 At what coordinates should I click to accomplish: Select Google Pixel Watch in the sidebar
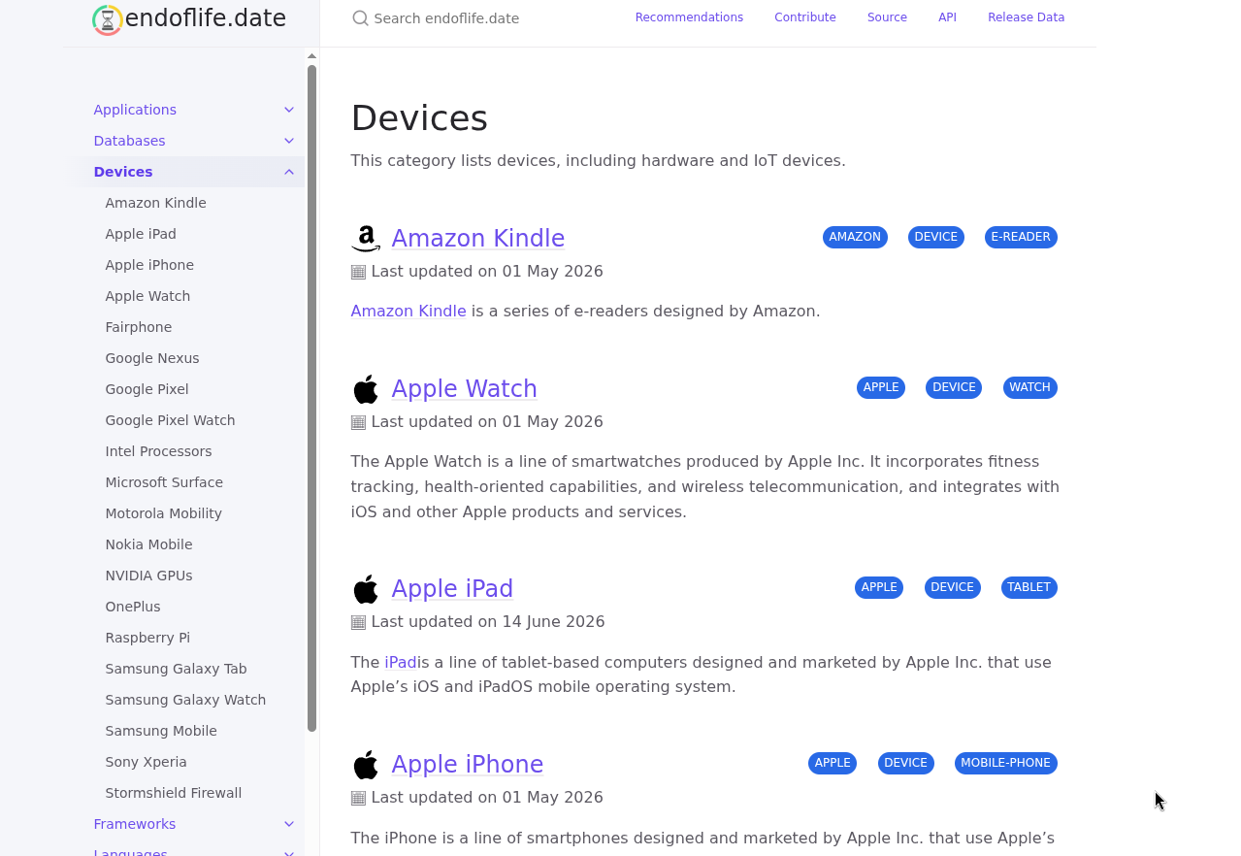pos(170,420)
